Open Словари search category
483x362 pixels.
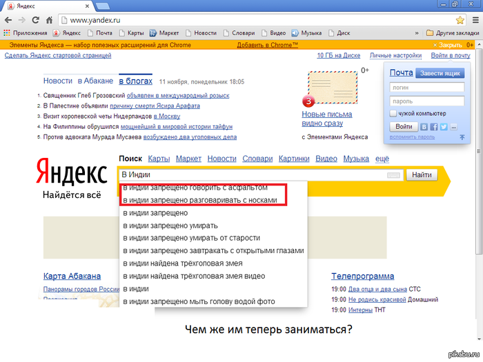[257, 159]
